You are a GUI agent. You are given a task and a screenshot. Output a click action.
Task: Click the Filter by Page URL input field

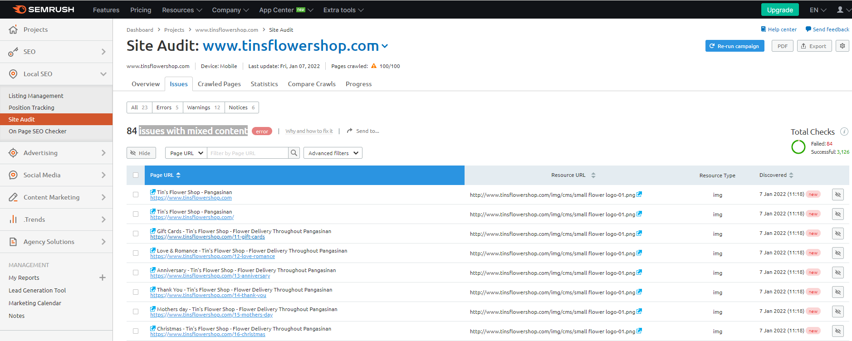tap(248, 153)
